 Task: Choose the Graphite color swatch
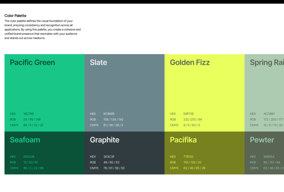pos(125,153)
